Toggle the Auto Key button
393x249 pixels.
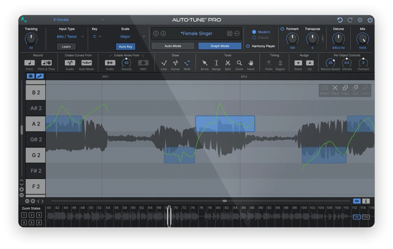point(125,47)
